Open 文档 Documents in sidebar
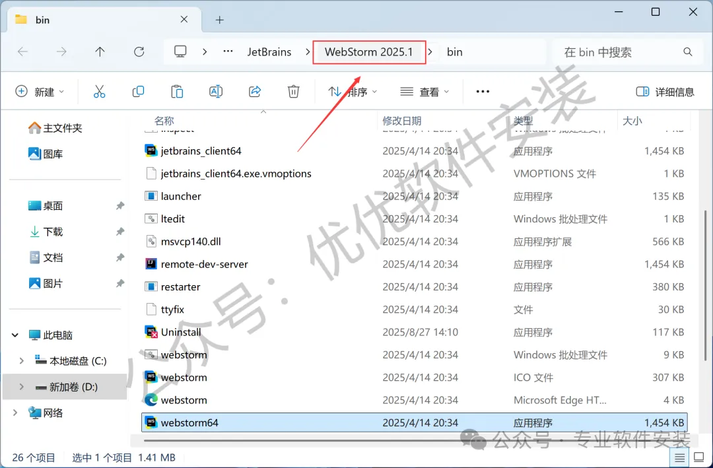Viewport: 713px width, 468px height. point(46,257)
